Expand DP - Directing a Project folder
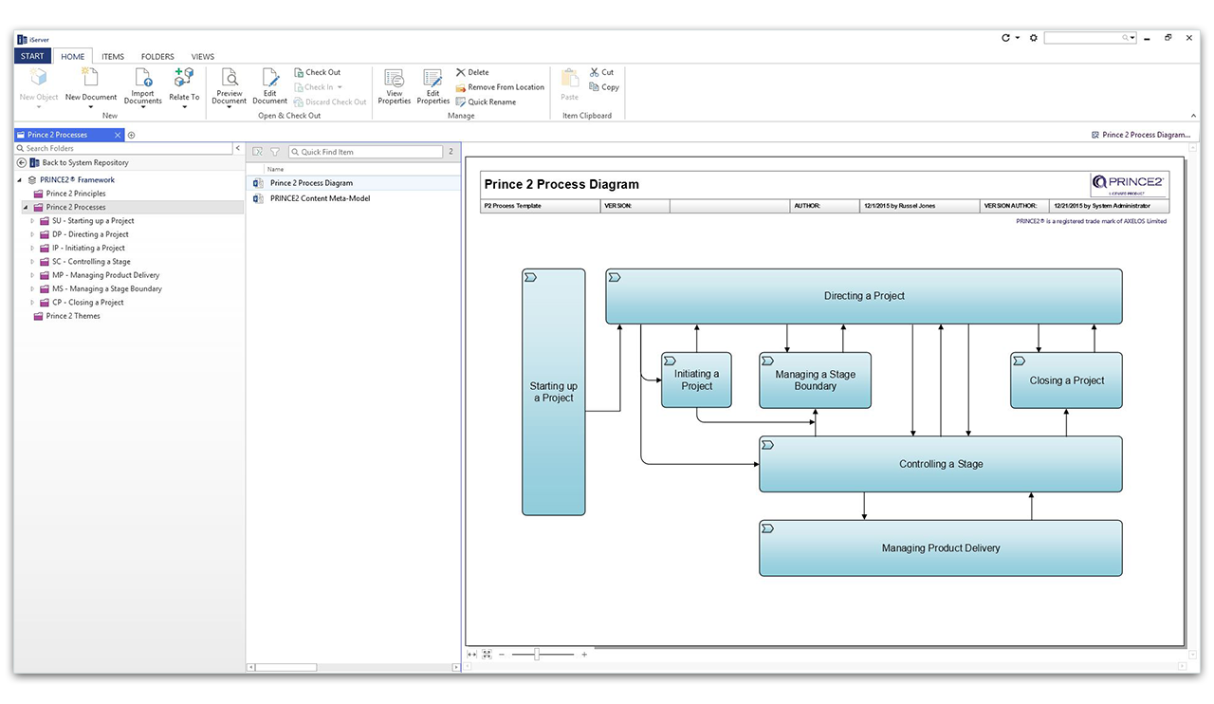The image size is (1214, 704). (32, 234)
